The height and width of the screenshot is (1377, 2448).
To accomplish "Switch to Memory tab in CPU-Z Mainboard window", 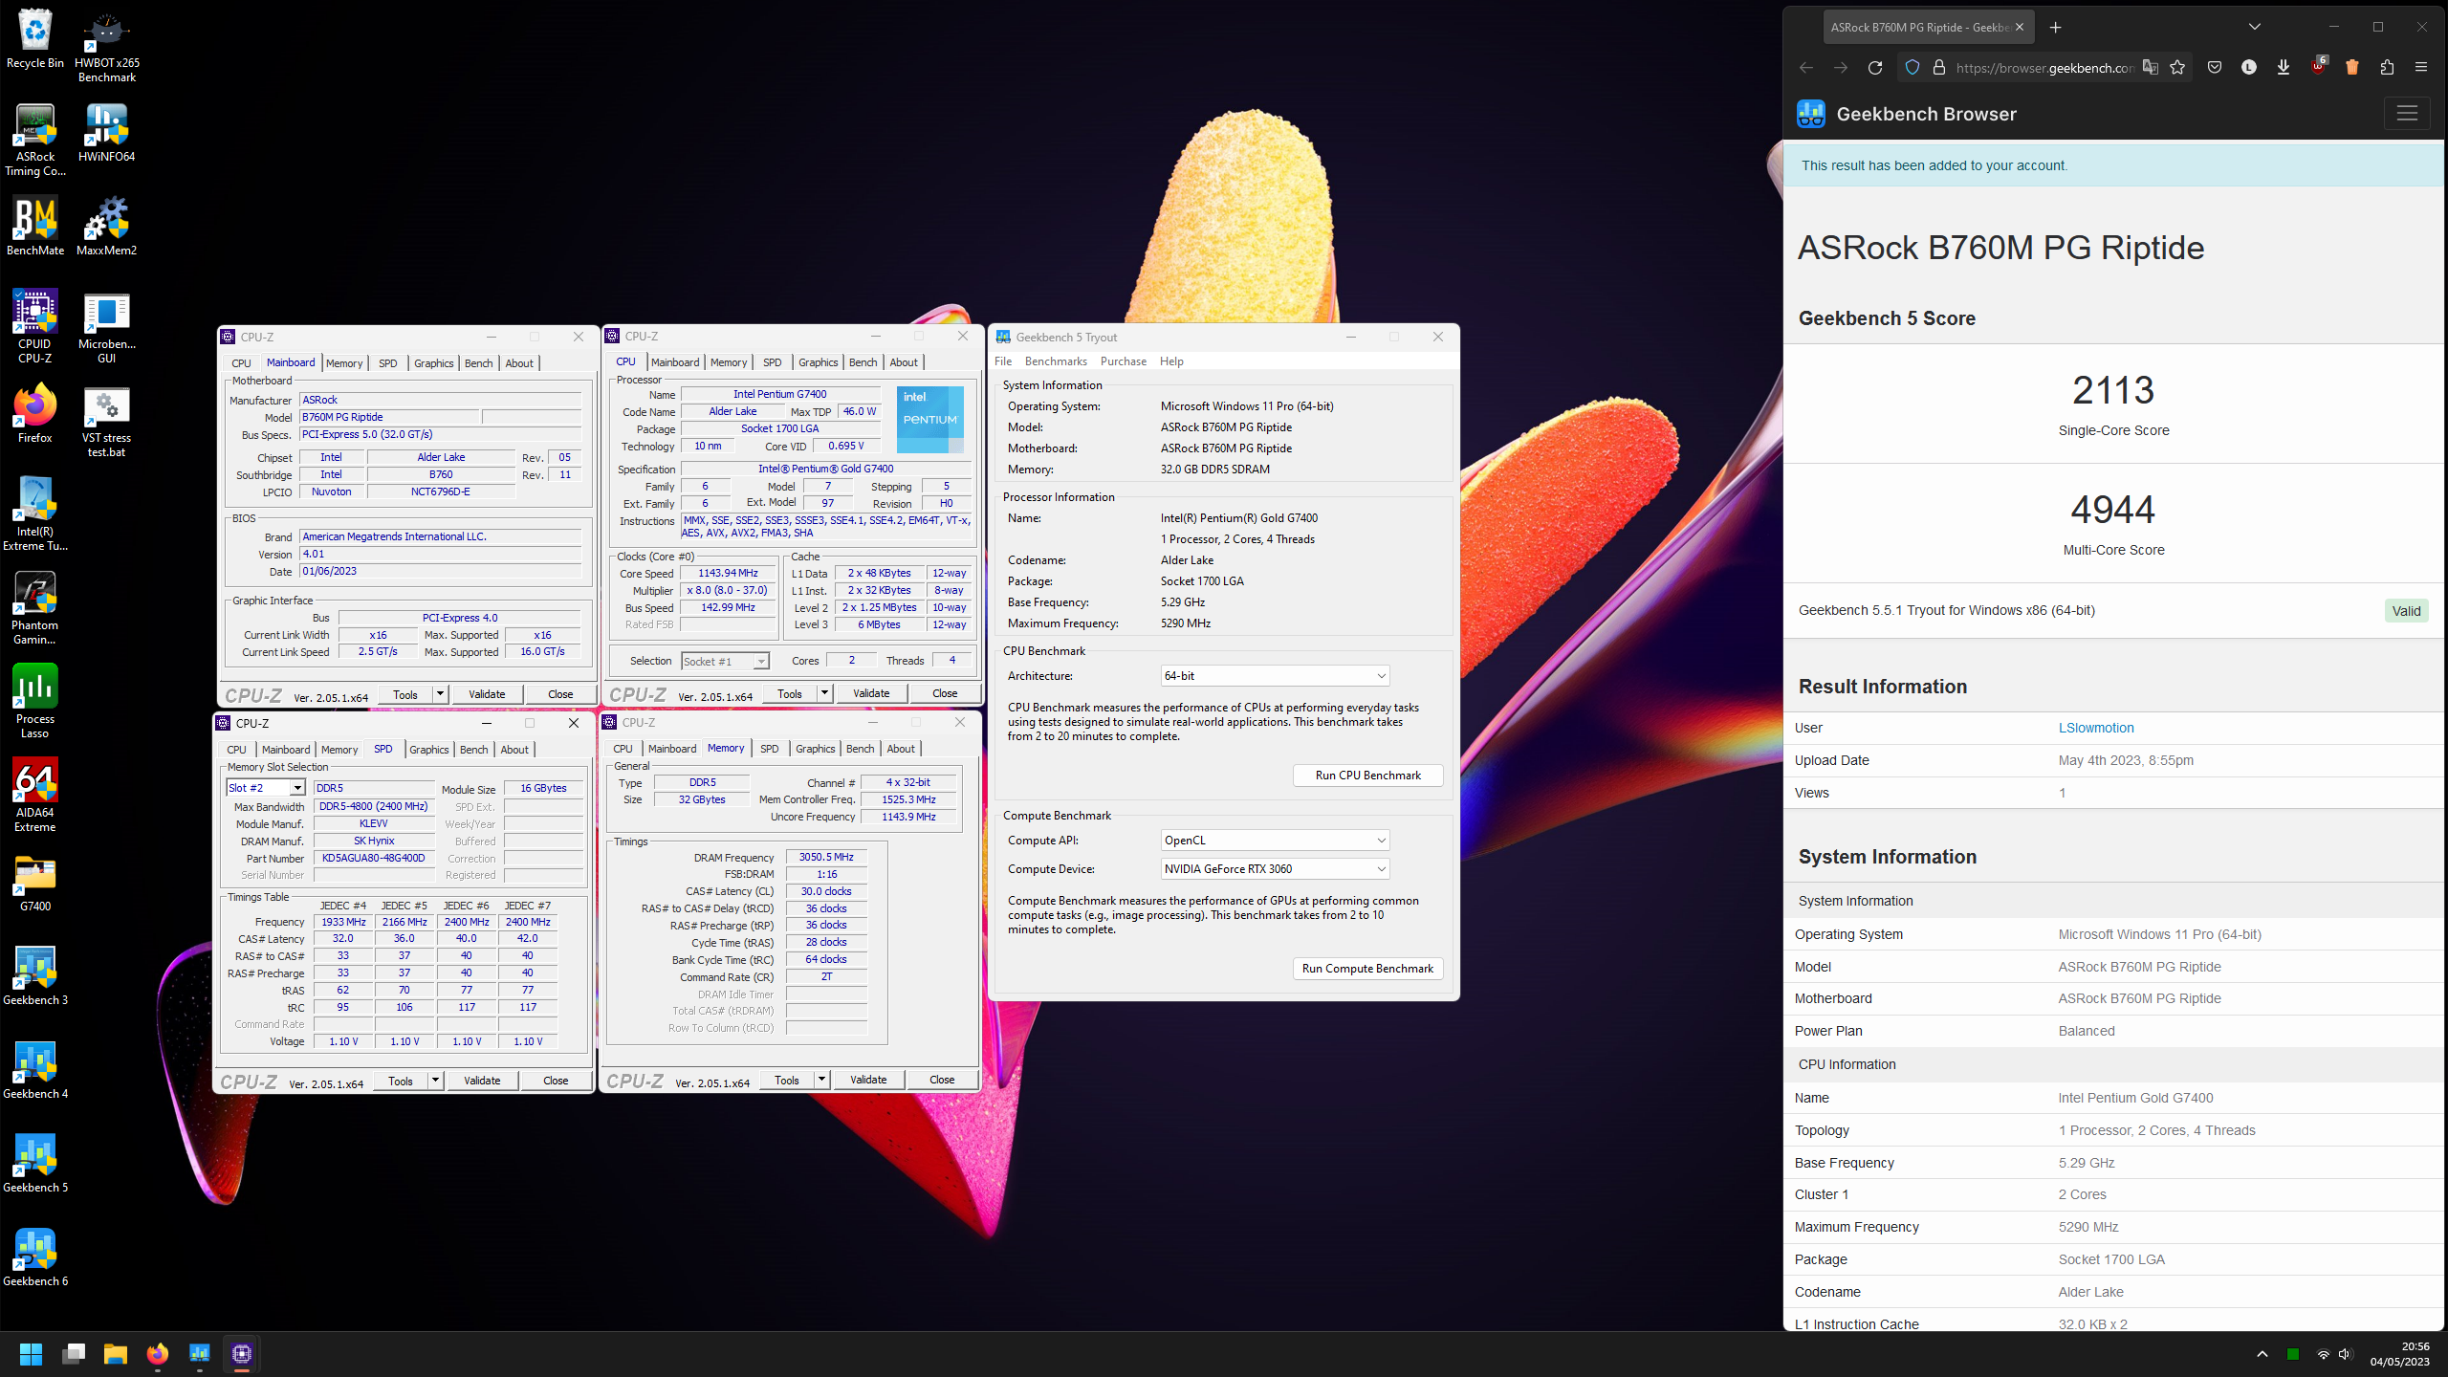I will click(x=344, y=363).
